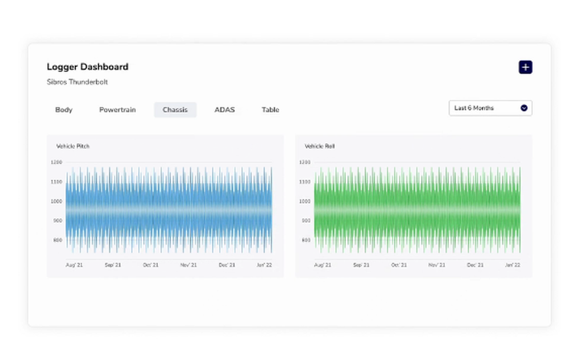Click Nov' 21 label on Vehicle Pitch chart
The image size is (572, 363).
coord(189,265)
